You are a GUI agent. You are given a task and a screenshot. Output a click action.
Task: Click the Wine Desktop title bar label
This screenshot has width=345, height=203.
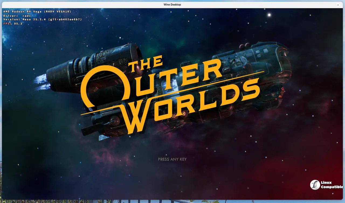tap(172, 5)
